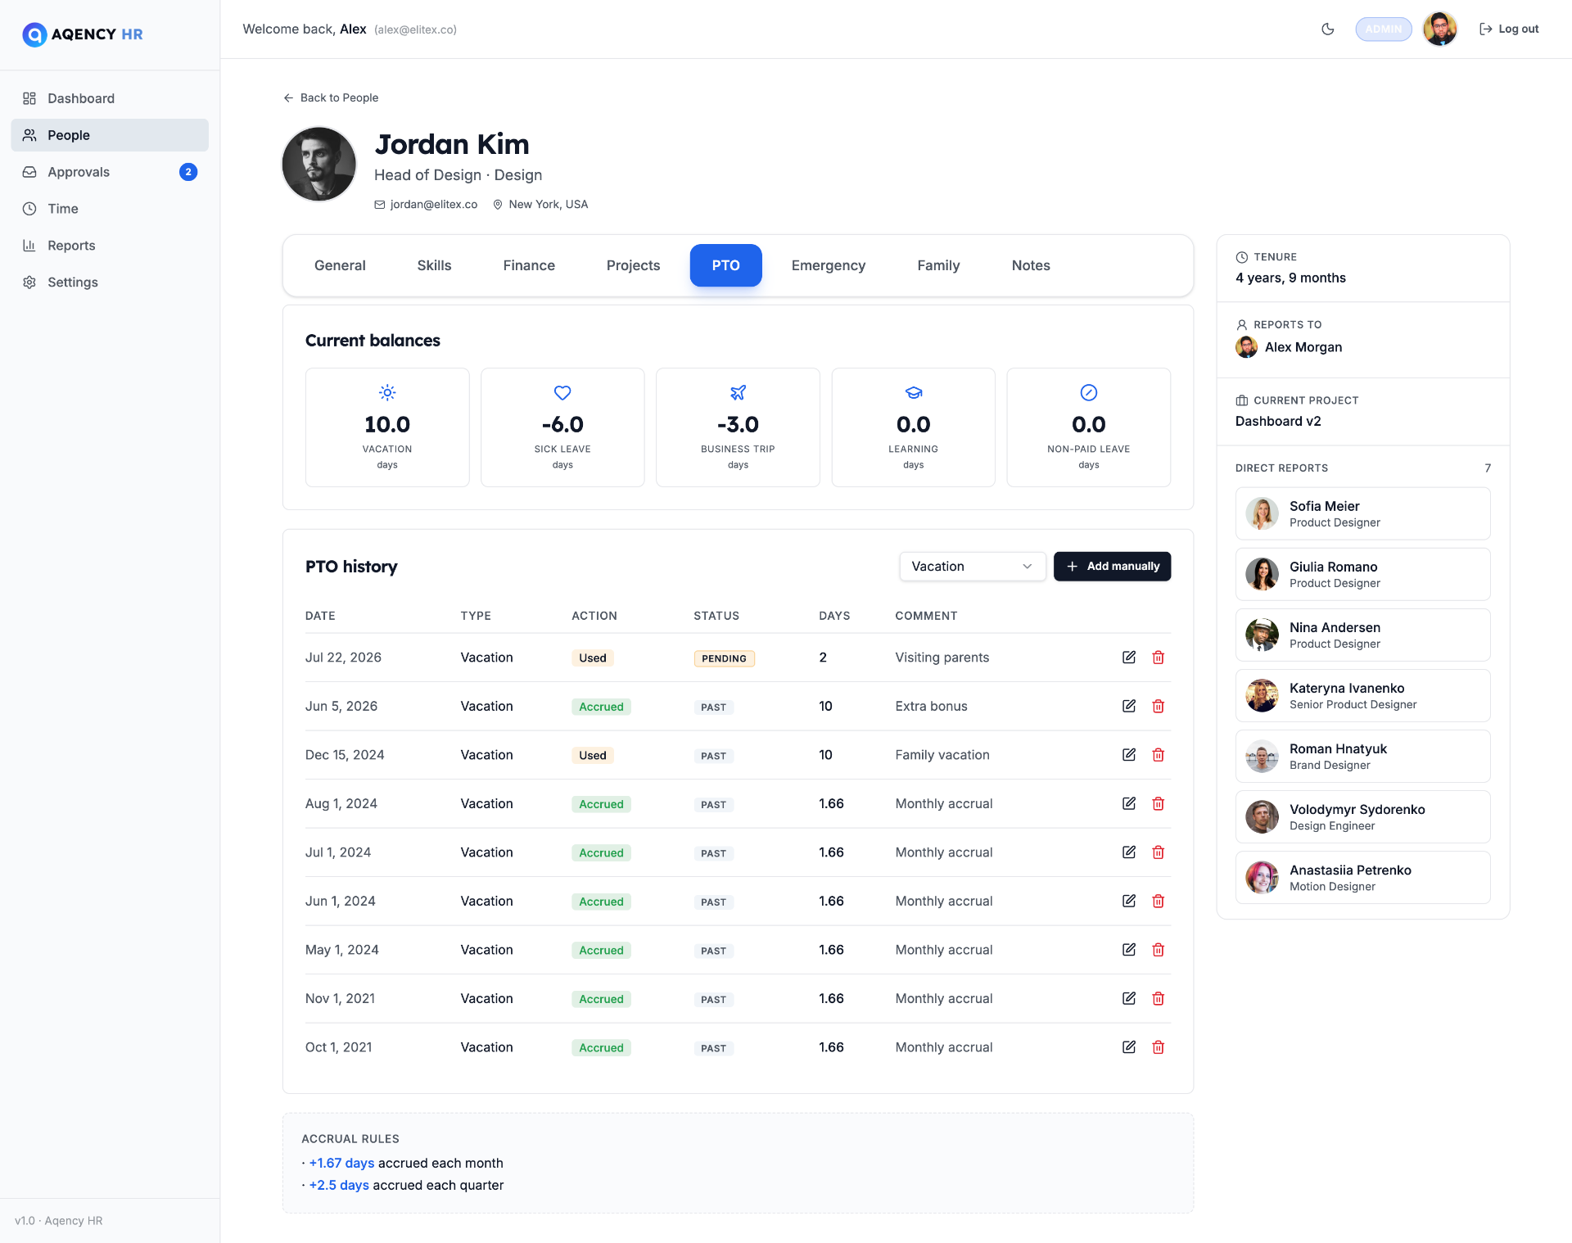
Task: Open the Settings sidebar item
Action: click(110, 282)
